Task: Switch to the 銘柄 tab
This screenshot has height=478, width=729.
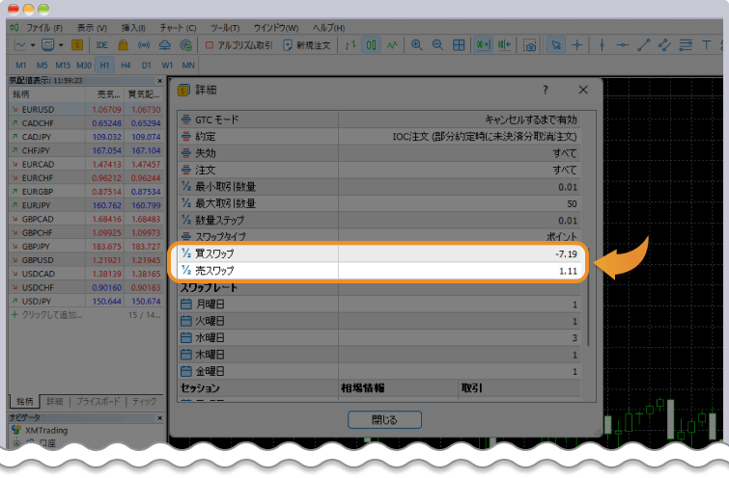Action: pos(25,402)
